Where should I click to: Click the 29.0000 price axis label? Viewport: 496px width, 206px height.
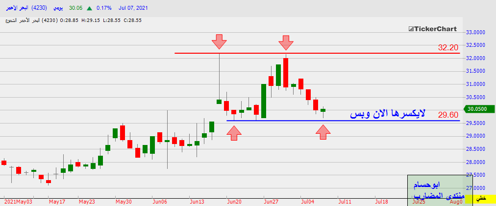pyautogui.click(x=476, y=136)
